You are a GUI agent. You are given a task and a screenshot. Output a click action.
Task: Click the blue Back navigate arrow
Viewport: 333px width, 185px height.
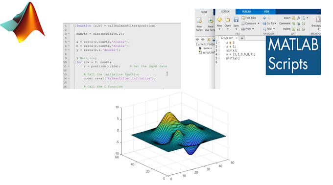[264, 18]
